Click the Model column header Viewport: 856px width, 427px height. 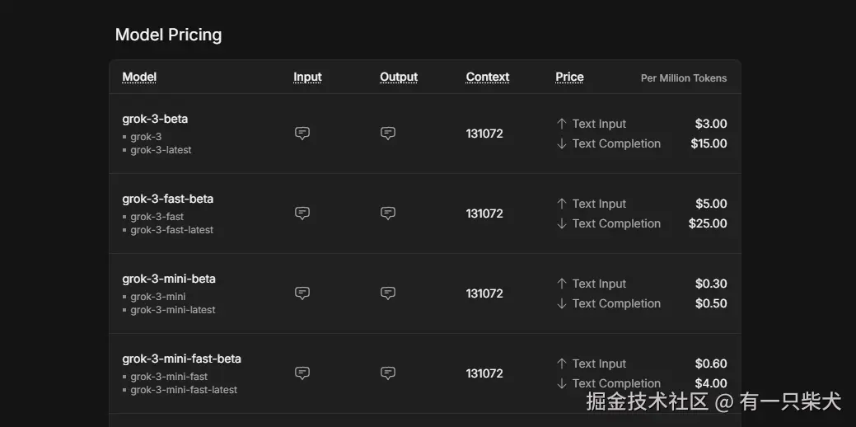click(139, 77)
